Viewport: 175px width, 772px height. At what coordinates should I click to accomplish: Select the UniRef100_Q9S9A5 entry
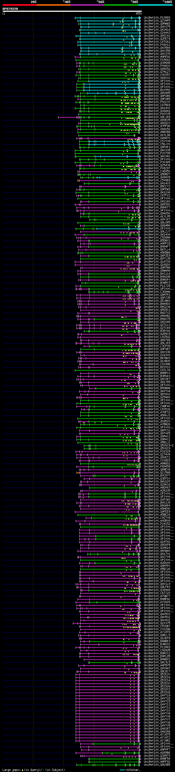click(x=157, y=93)
